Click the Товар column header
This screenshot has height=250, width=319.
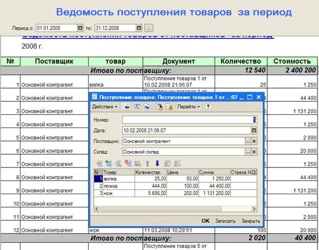tap(119, 172)
